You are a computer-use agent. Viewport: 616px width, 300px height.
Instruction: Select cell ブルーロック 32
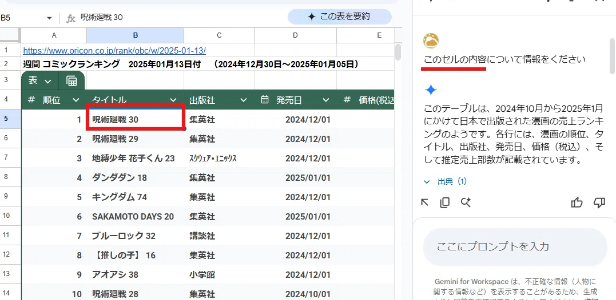click(135, 236)
